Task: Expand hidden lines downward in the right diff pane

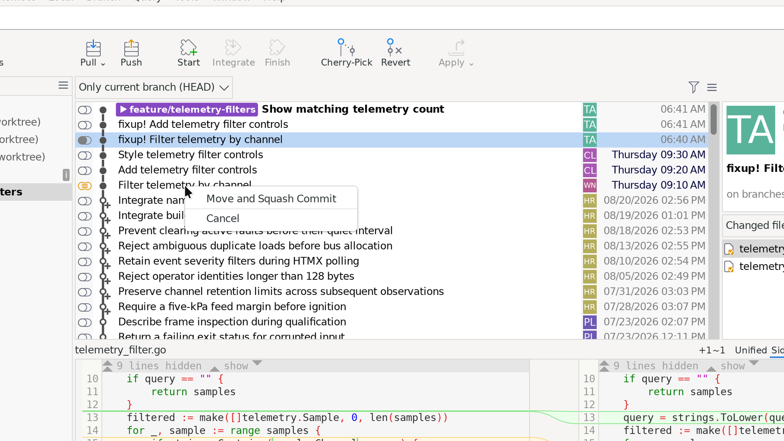Action: tap(754, 363)
